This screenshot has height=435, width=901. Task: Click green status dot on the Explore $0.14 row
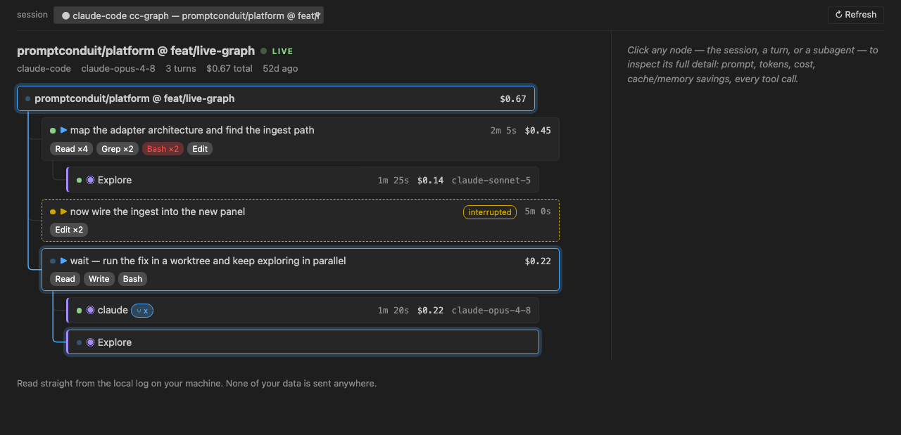(x=79, y=180)
